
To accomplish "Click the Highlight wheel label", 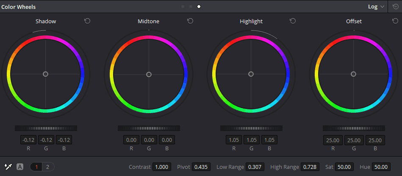I will click(251, 22).
